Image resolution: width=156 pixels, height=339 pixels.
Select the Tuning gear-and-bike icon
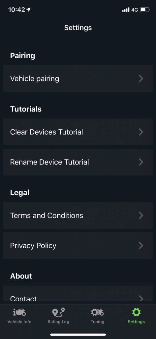coord(97,312)
